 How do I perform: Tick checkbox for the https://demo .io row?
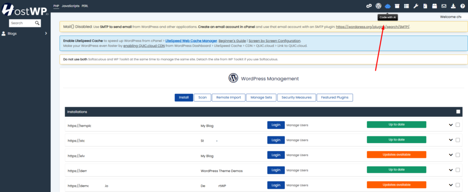457,185
